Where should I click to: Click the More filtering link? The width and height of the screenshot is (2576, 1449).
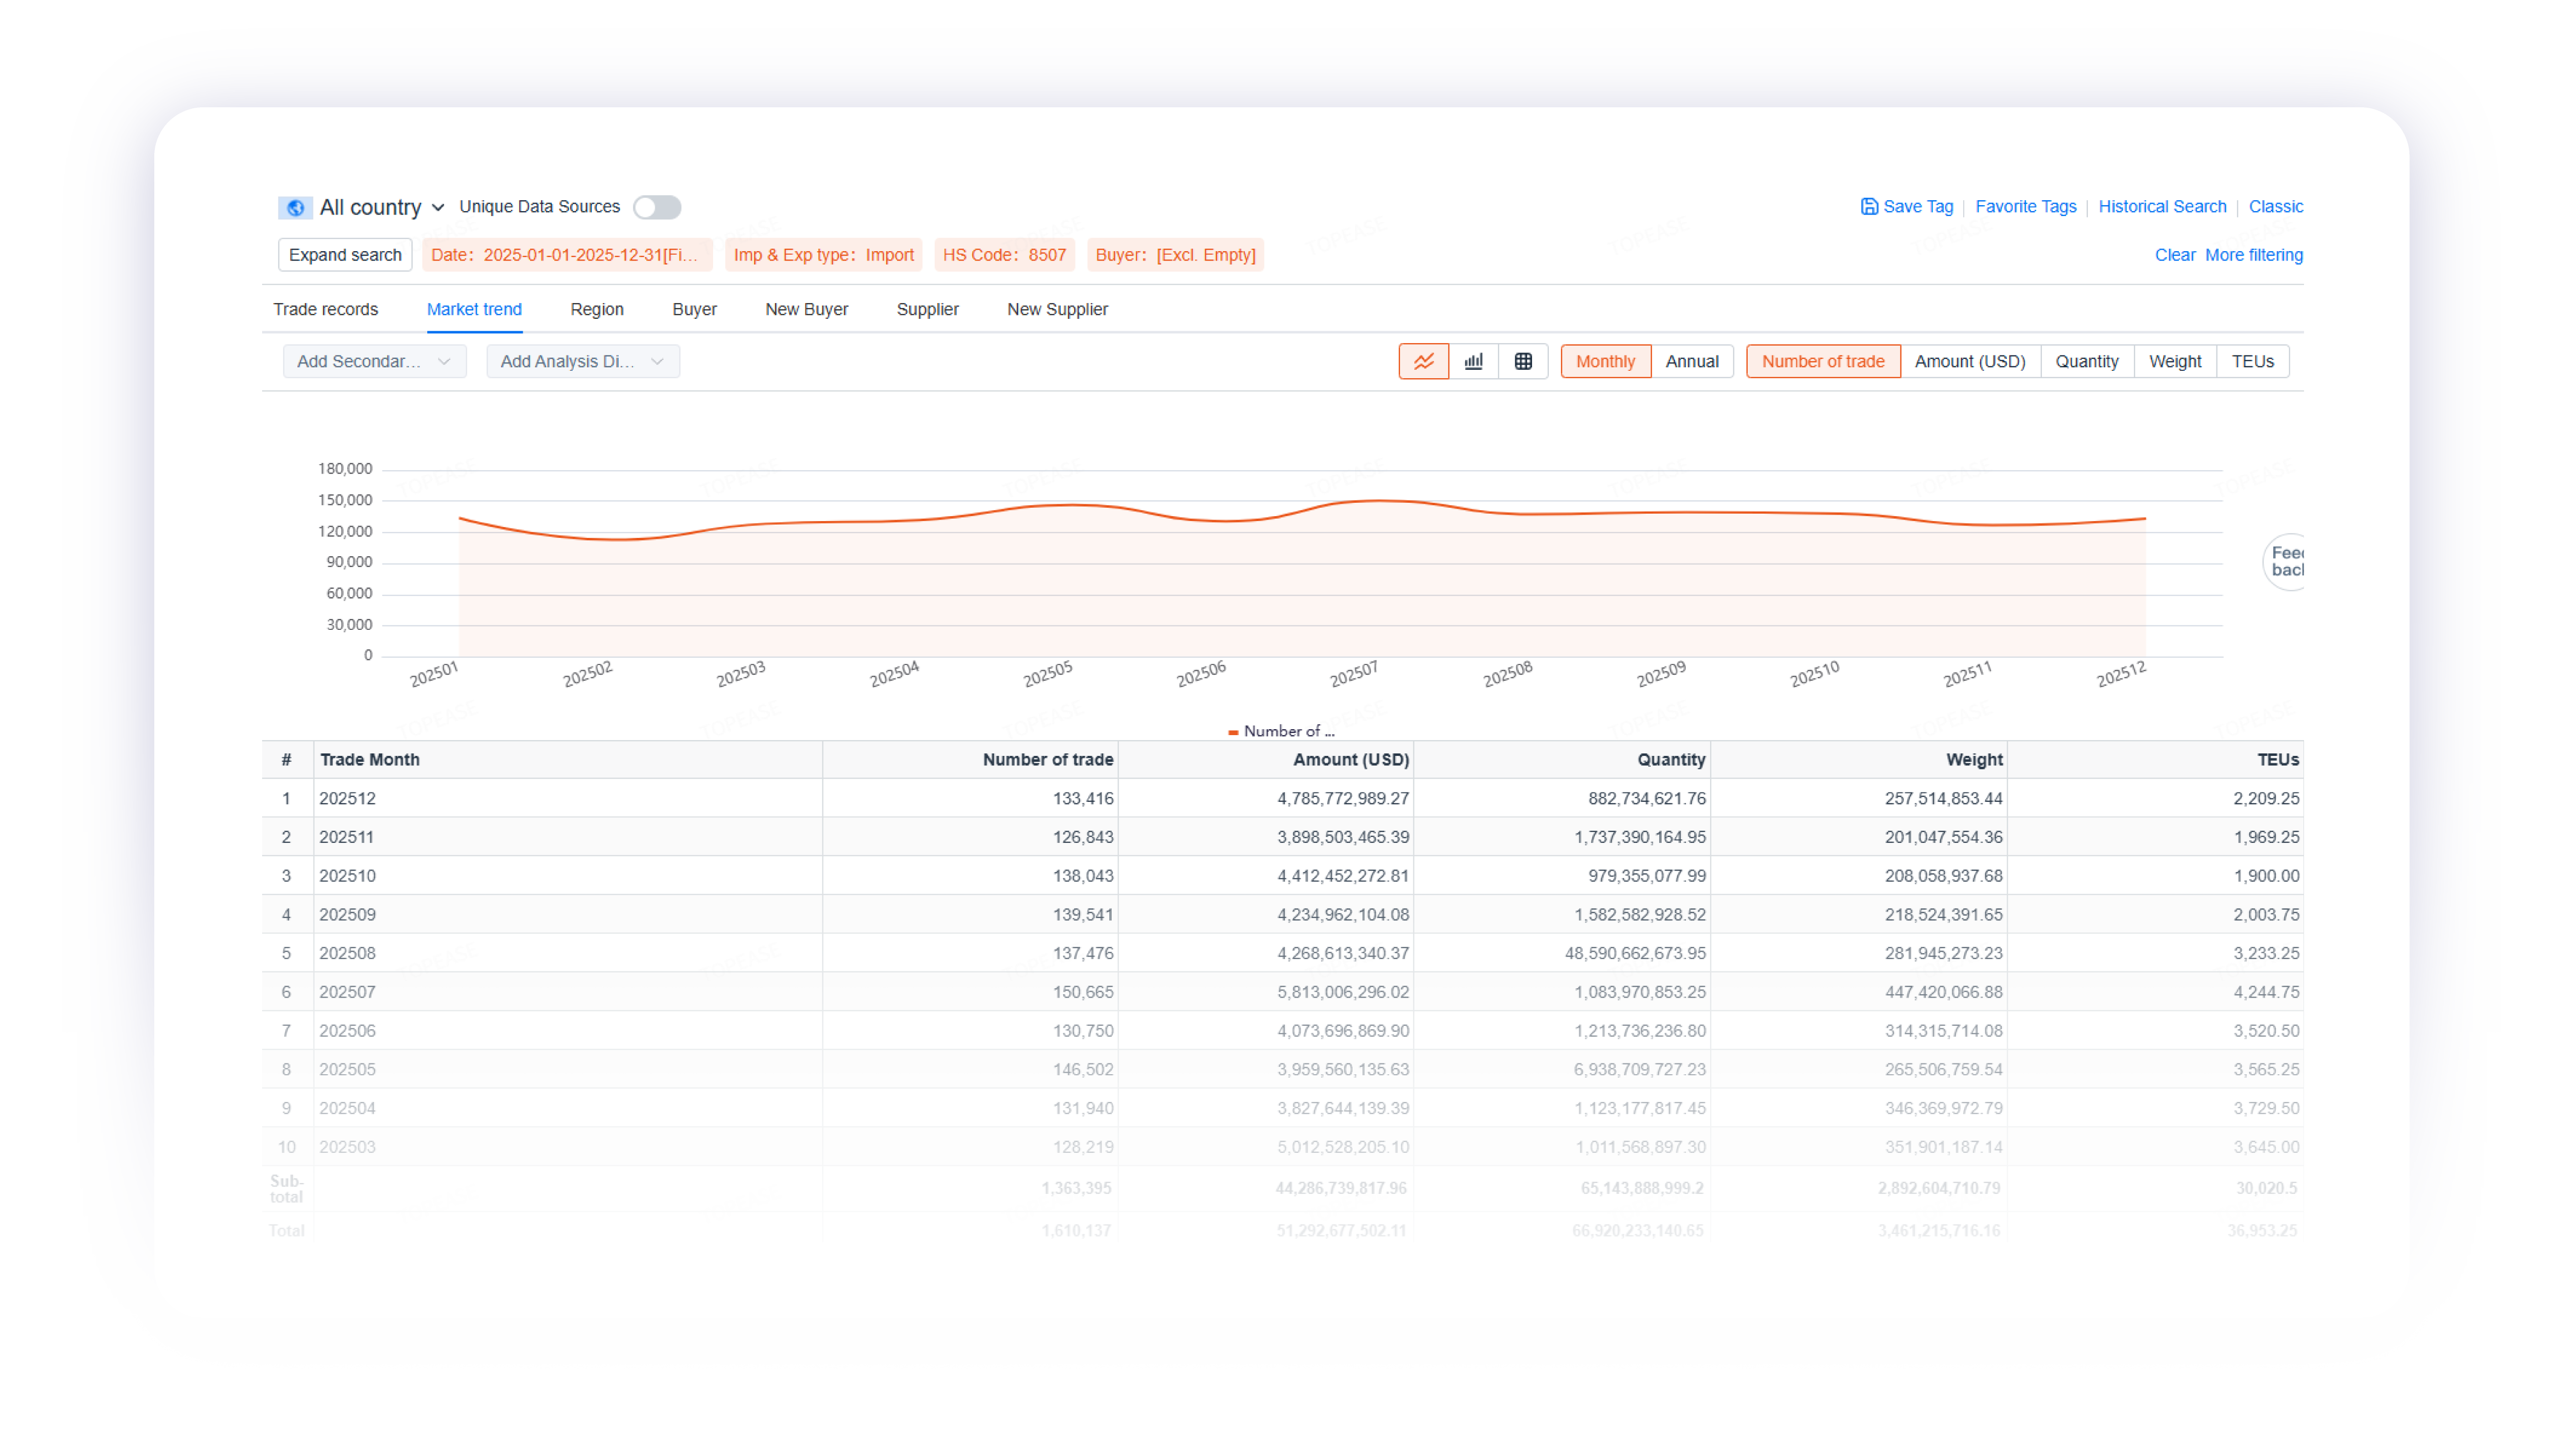[2253, 255]
